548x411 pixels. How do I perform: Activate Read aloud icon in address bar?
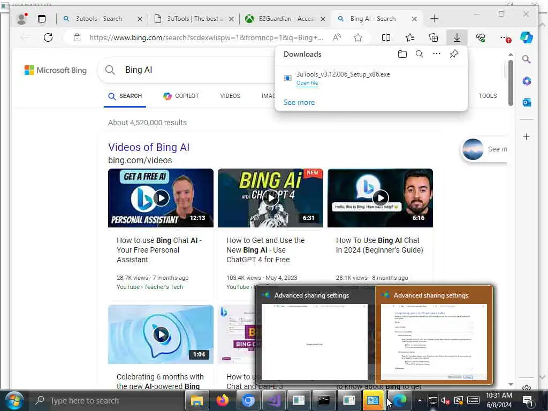337,37
